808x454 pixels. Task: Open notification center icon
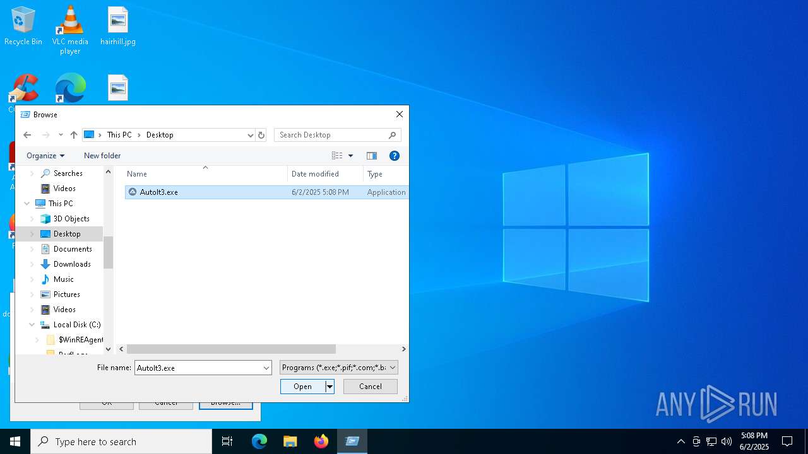(787, 441)
